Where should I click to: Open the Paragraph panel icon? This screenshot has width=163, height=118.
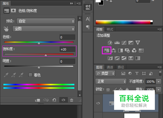pyautogui.click(x=88, y=27)
